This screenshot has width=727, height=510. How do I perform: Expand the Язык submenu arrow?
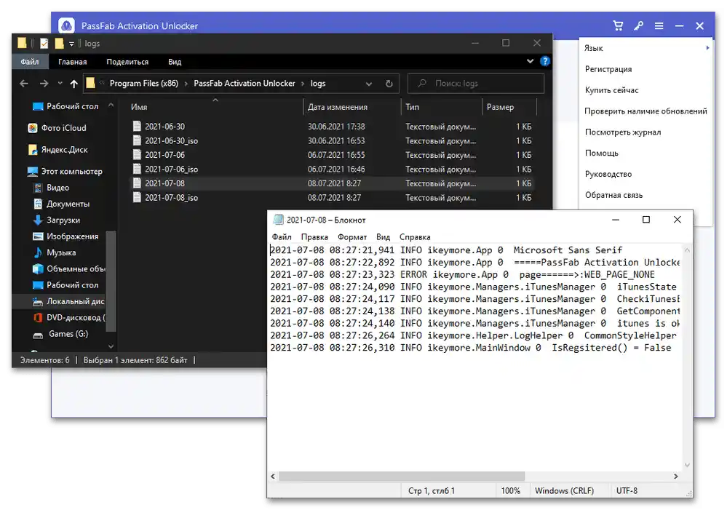click(x=707, y=48)
